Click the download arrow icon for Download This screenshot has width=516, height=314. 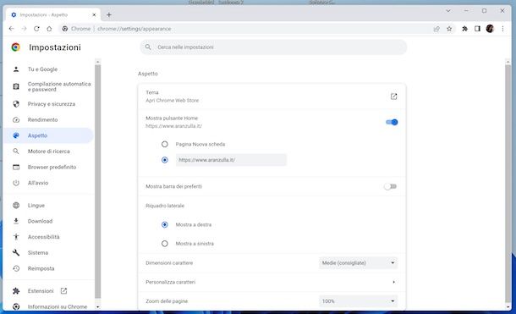[16, 221]
